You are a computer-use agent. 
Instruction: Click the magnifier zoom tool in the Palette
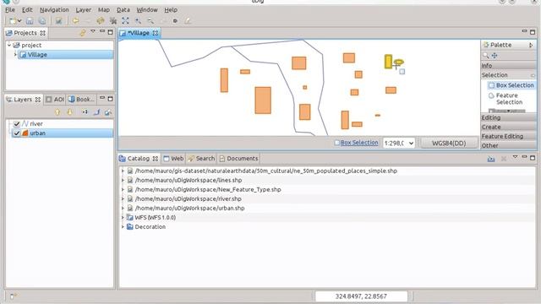486,56
